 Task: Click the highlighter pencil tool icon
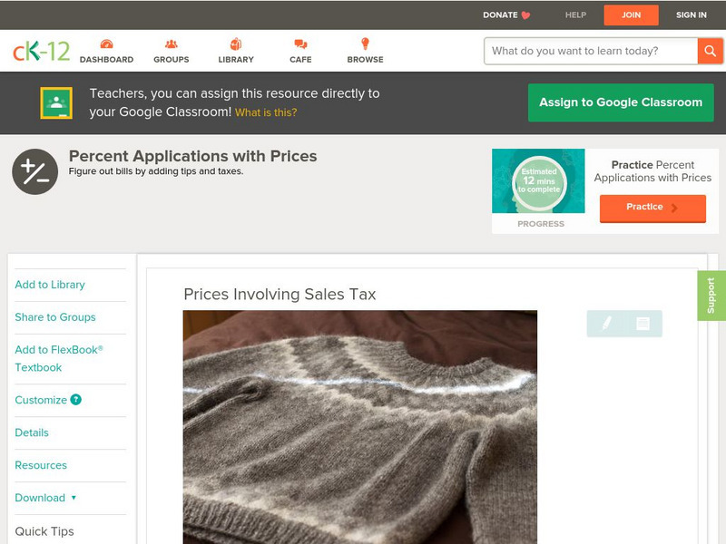(606, 324)
